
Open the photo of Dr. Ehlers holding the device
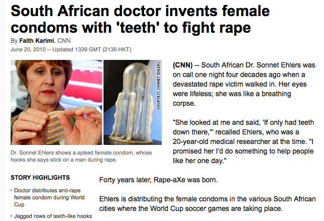click(x=56, y=102)
